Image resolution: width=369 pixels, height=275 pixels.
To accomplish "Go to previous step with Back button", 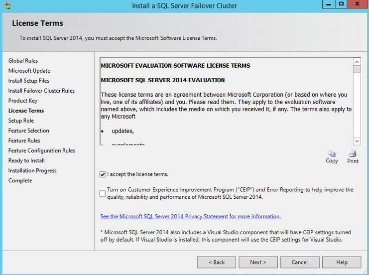I will tap(217, 262).
